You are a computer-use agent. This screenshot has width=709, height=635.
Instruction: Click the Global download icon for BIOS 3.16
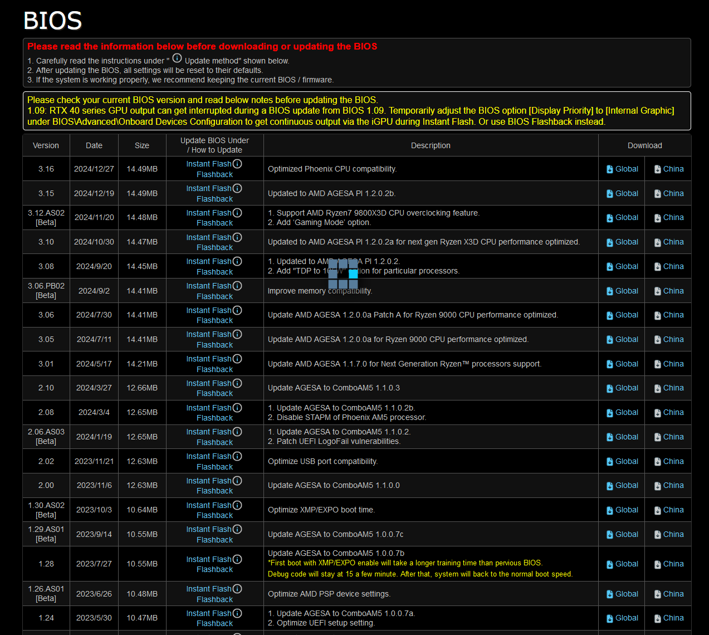tap(610, 169)
